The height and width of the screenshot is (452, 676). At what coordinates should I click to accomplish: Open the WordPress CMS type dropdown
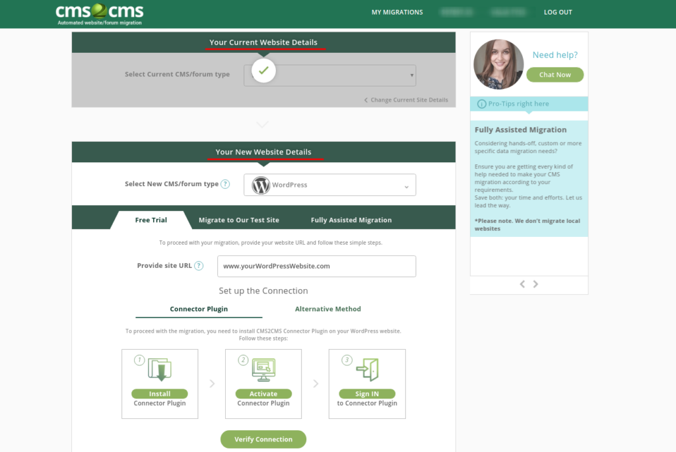330,185
